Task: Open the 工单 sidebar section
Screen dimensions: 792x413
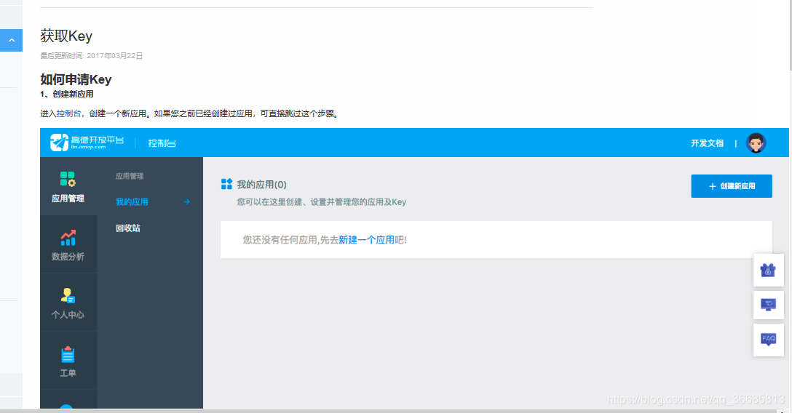Action: coord(68,361)
